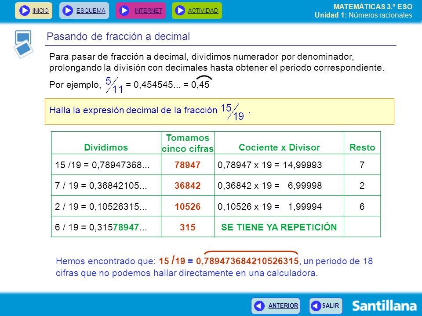Click the red value 10526
This screenshot has width=422, height=316.
tap(188, 206)
